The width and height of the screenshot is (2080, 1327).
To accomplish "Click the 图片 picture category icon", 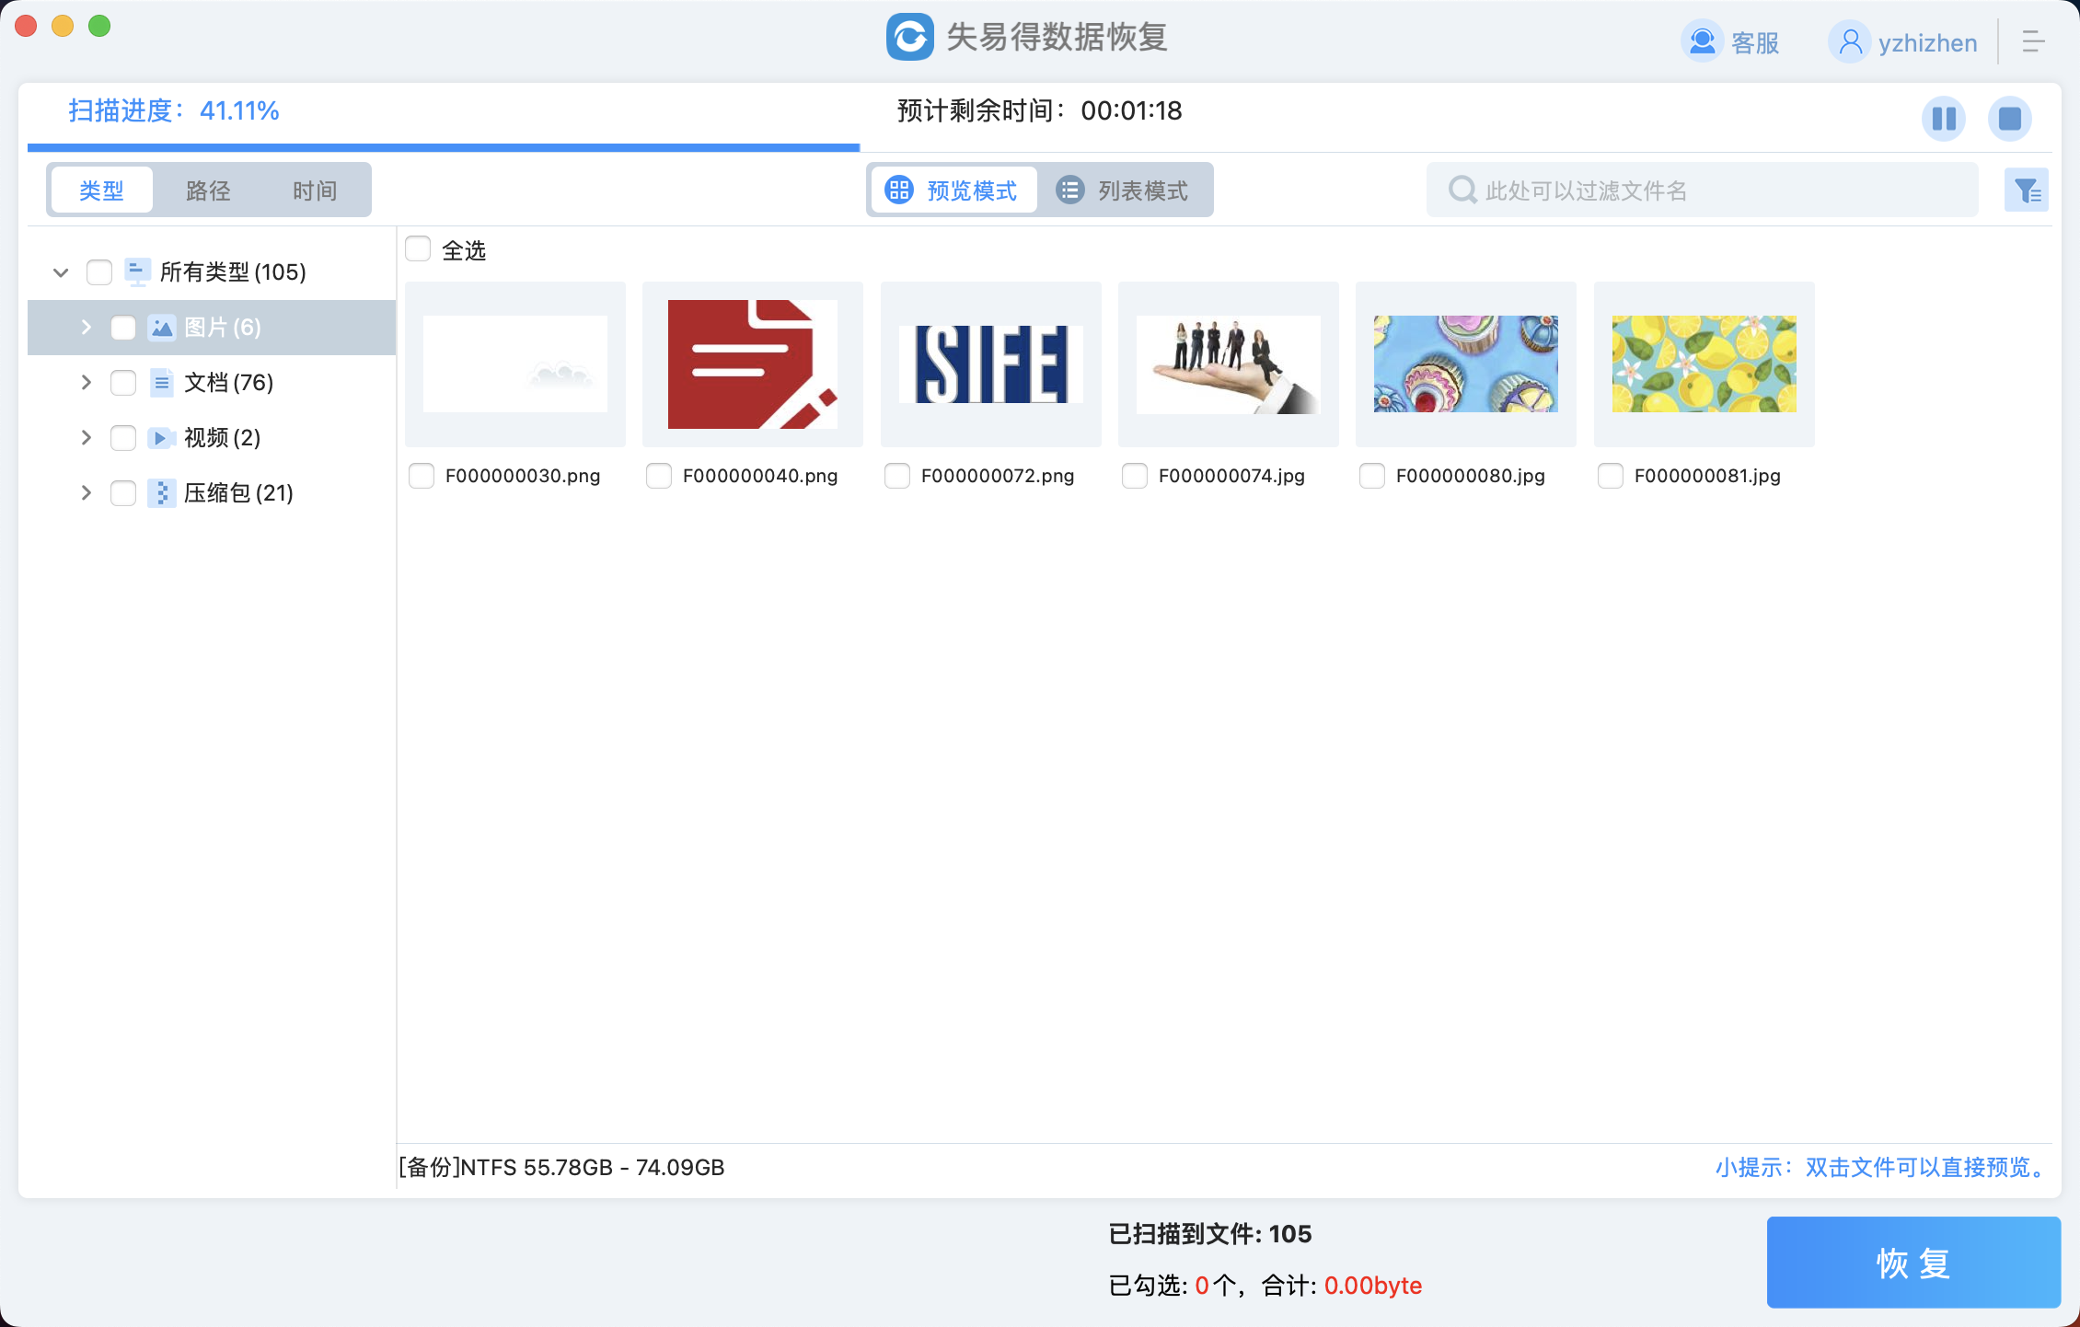I will click(x=162, y=328).
